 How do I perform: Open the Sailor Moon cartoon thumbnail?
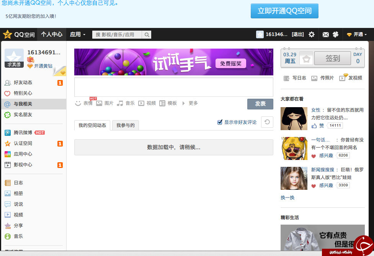(x=294, y=148)
